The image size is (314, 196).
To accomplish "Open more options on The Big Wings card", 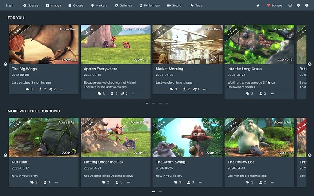I will coord(61,89).
